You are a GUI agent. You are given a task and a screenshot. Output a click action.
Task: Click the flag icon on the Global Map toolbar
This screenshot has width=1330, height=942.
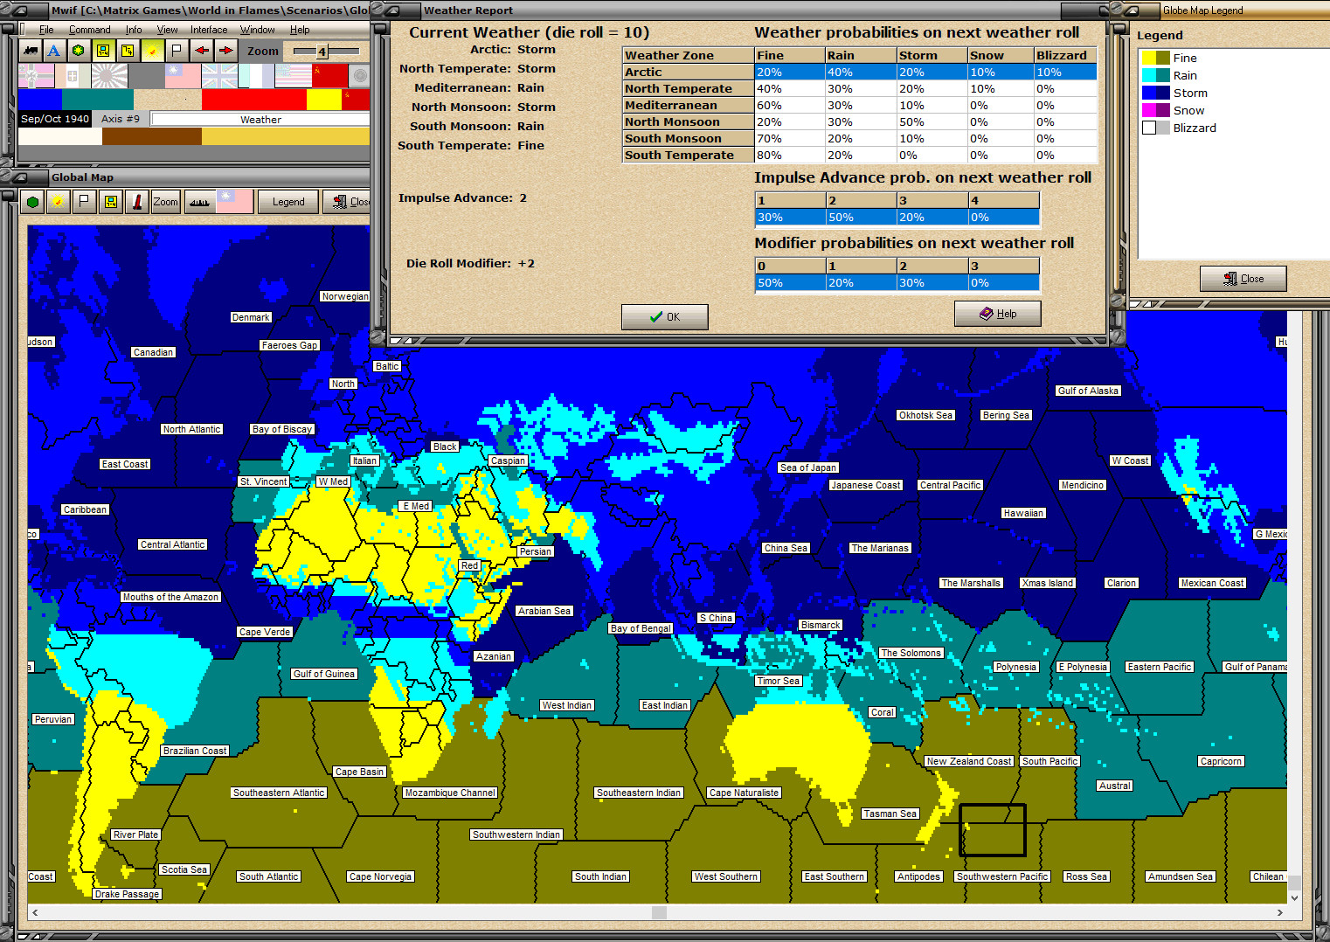point(83,202)
